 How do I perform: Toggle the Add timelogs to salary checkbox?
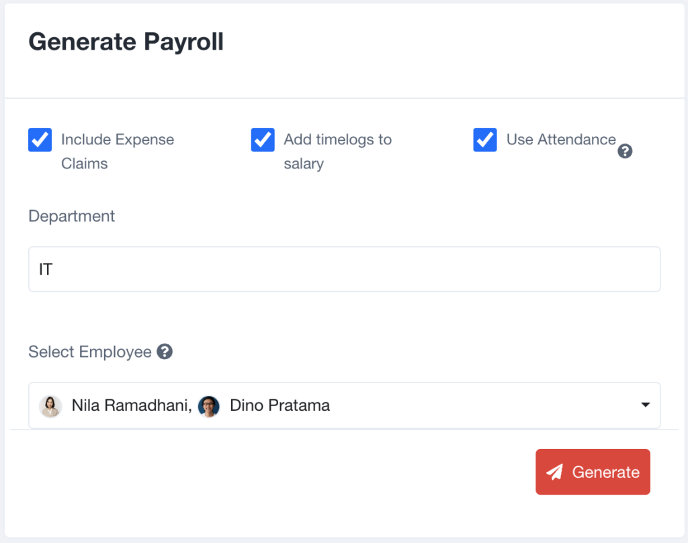tap(263, 140)
